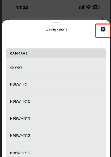Select the device named camera
Screen dimensions: 111x157
[x=56, y=67]
